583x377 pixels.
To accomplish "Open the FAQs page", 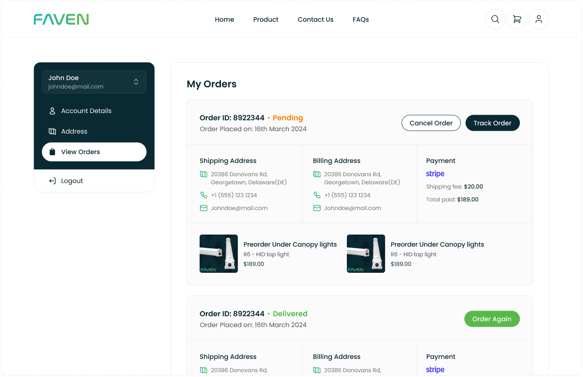I will tap(361, 19).
